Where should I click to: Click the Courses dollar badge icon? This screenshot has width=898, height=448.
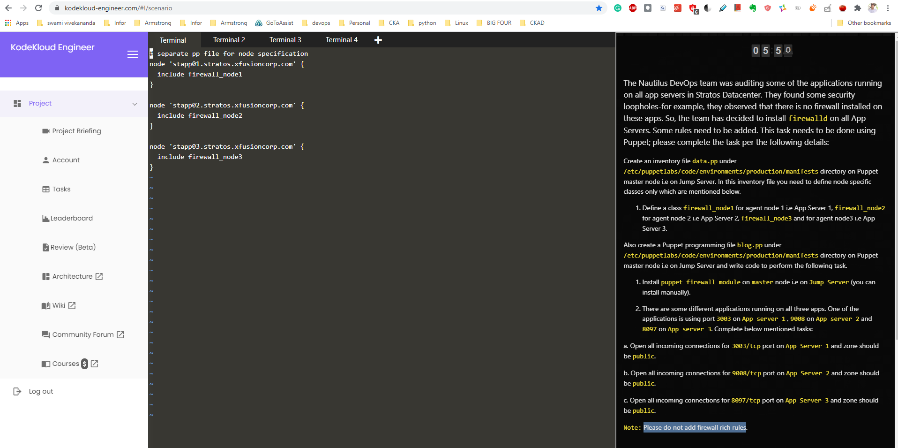click(x=84, y=364)
